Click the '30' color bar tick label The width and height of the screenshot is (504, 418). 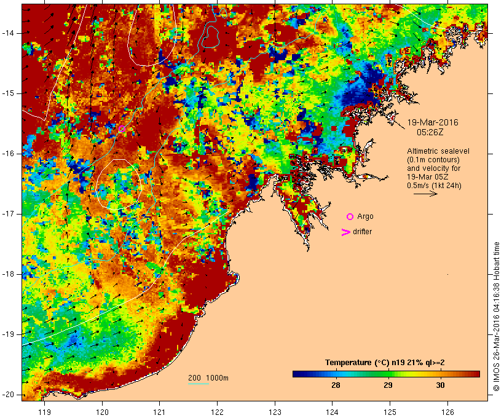click(440, 385)
